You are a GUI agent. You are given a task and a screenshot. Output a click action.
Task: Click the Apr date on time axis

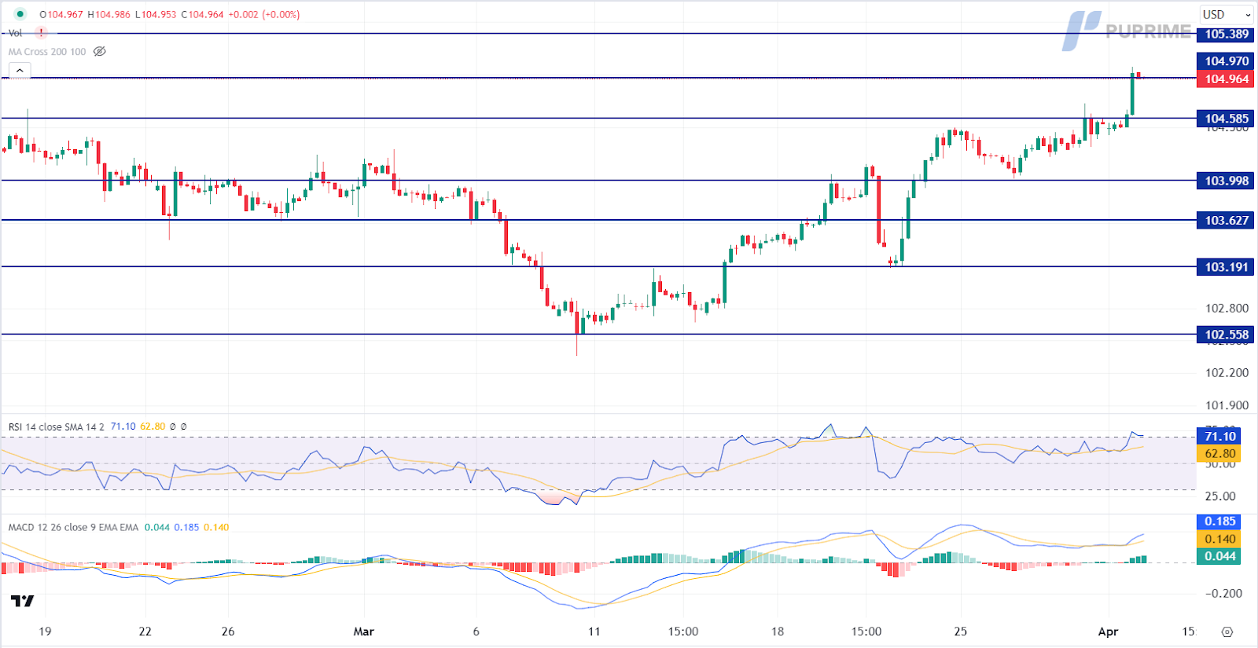pos(1108,632)
